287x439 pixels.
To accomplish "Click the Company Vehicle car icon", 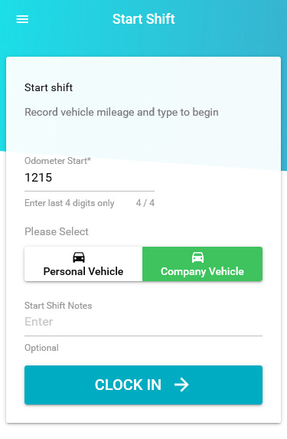I will tap(197, 257).
